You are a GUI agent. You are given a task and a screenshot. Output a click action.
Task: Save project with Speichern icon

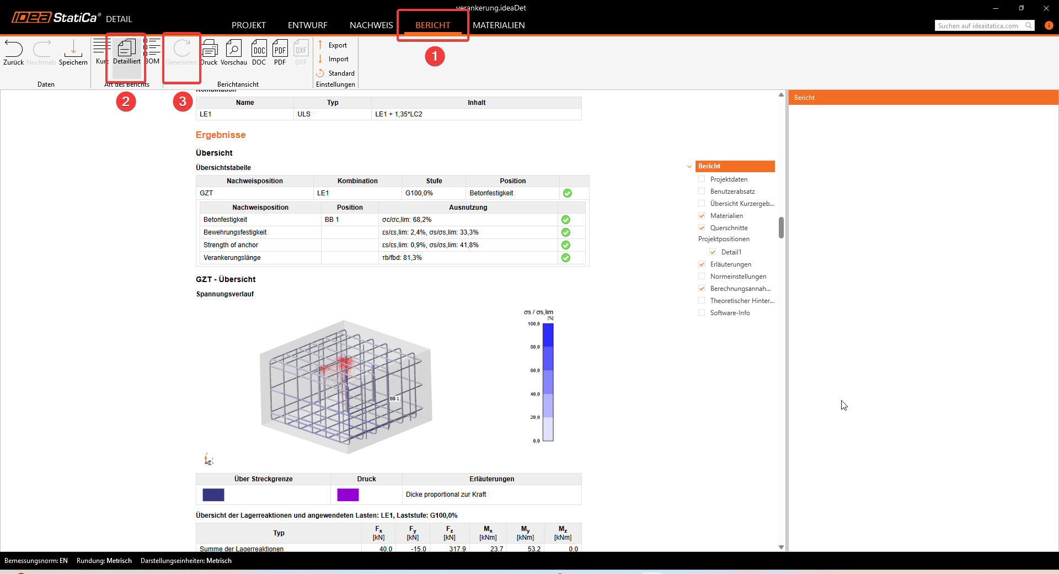click(x=73, y=52)
